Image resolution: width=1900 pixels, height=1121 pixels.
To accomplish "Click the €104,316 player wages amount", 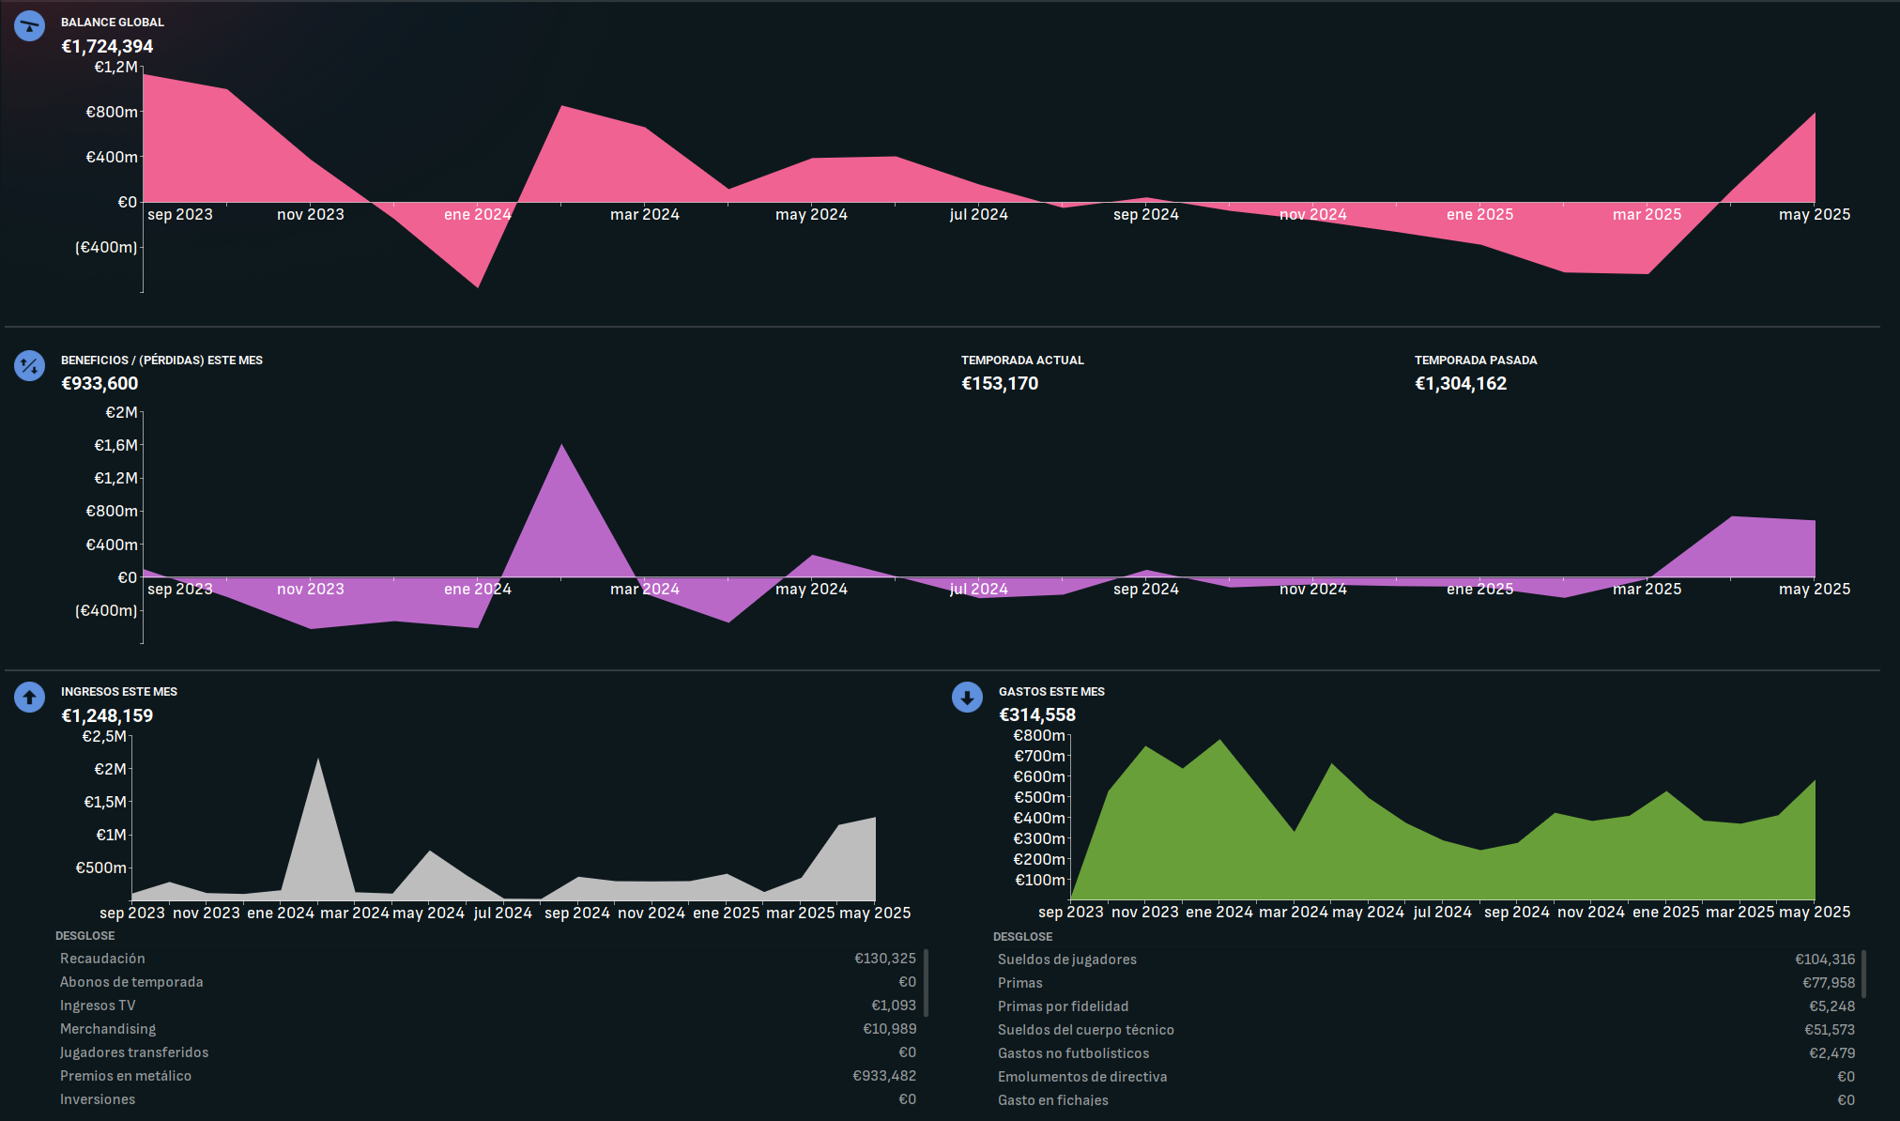I will click(x=1825, y=960).
